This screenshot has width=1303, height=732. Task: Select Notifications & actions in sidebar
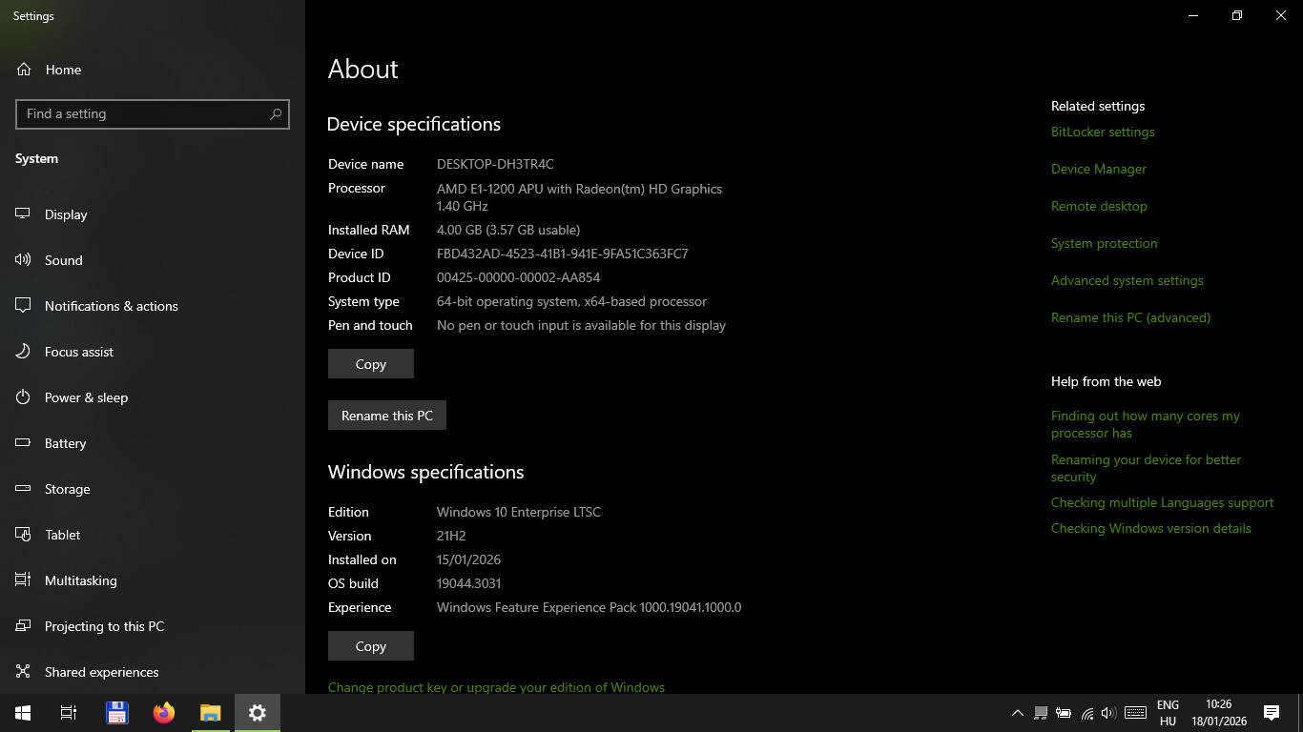(153, 306)
